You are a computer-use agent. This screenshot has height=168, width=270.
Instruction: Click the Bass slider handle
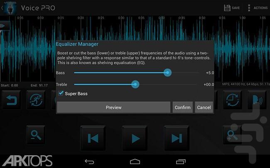(167, 73)
